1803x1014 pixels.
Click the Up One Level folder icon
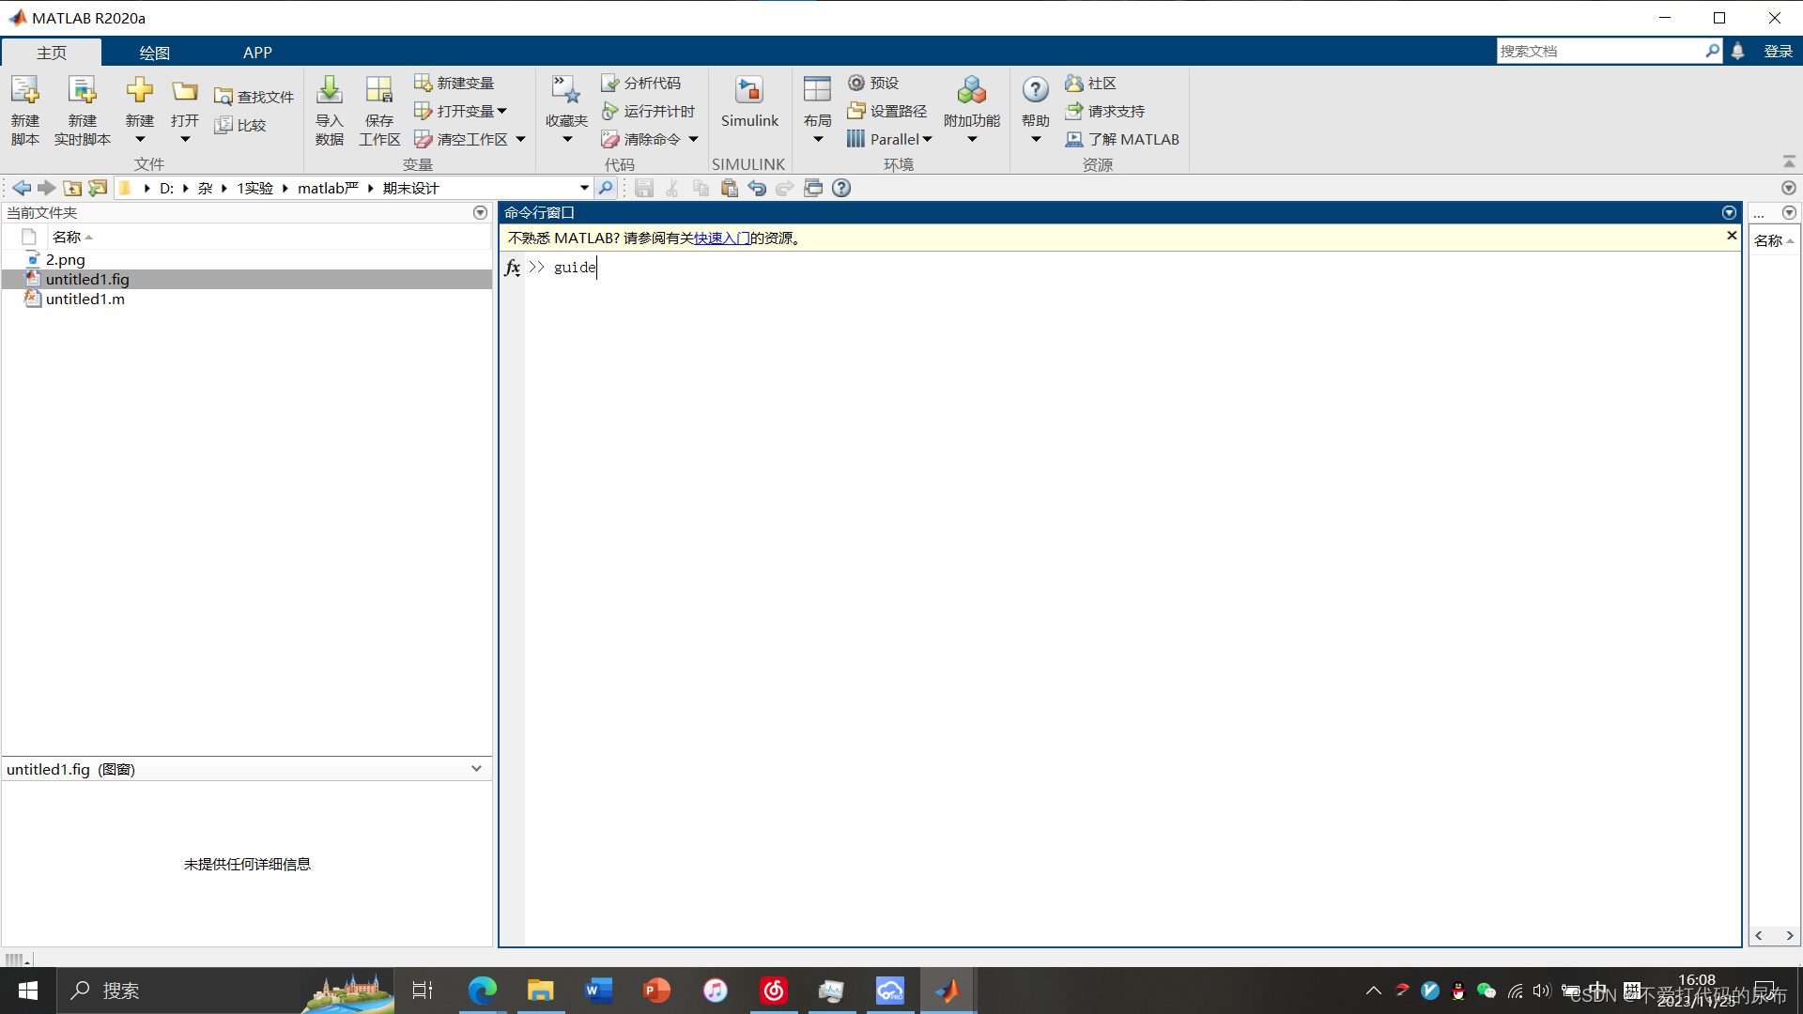coord(72,188)
